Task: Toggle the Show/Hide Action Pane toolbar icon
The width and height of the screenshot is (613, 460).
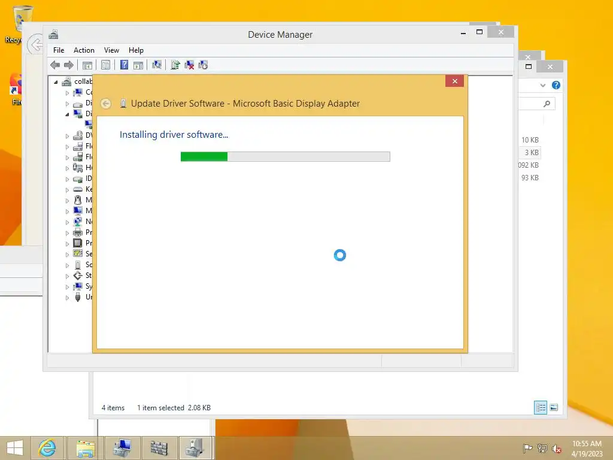Action: coord(138,65)
